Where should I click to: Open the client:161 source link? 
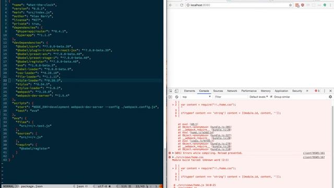pos(314,153)
